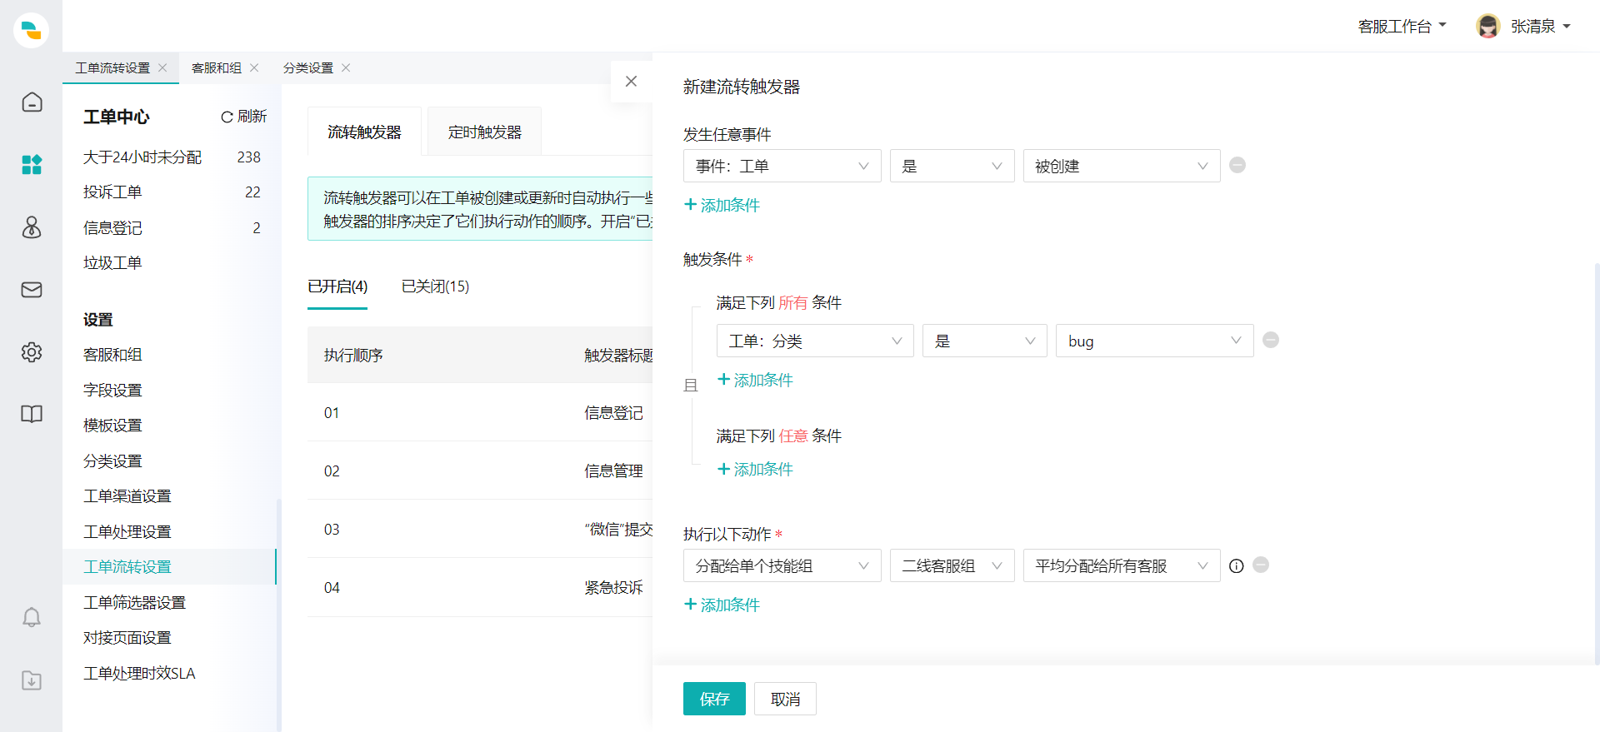Image resolution: width=1600 pixels, height=732 pixels.
Task: Open the 是 operator dropdown in event row
Action: pos(952,166)
